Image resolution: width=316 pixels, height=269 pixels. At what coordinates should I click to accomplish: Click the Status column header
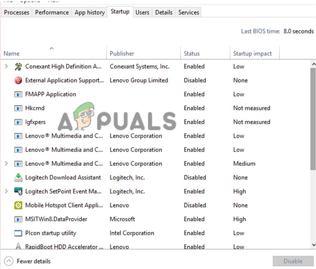tap(192, 53)
